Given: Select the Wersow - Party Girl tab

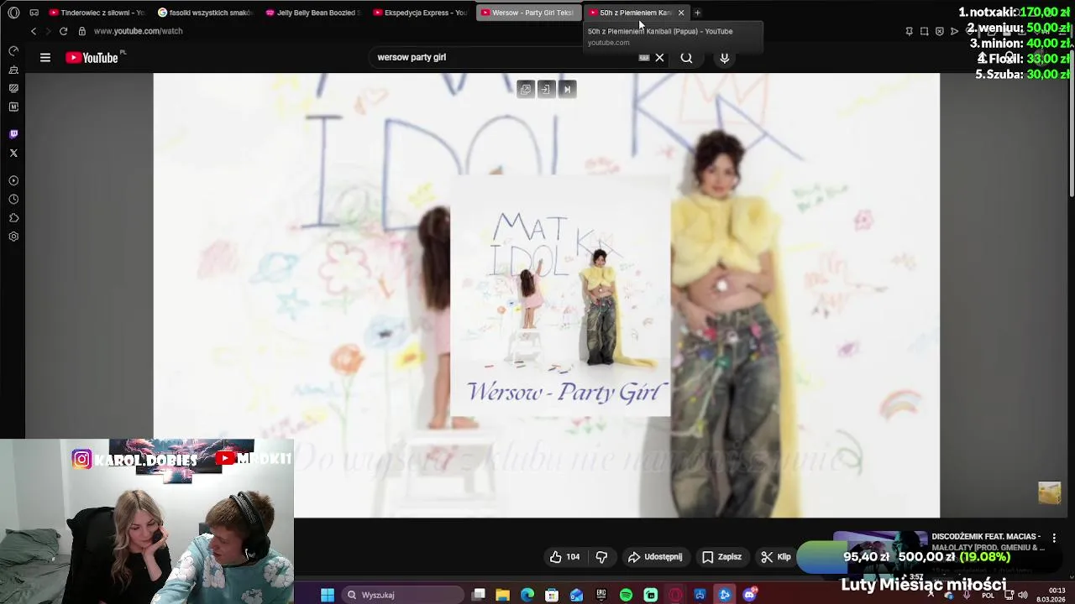Looking at the screenshot, I should [x=528, y=13].
